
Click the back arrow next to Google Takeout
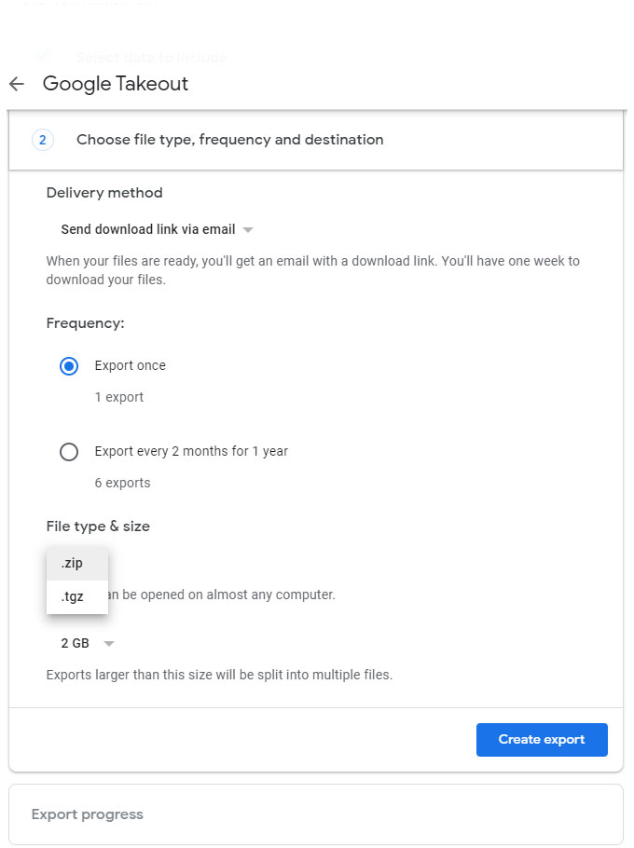pos(16,84)
